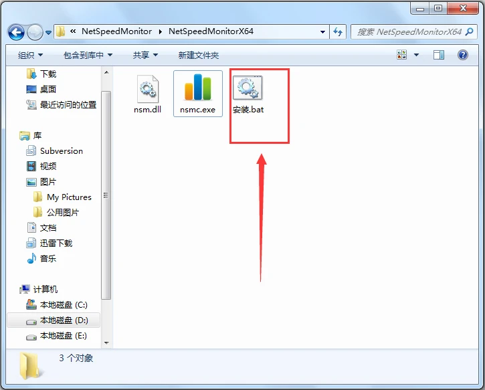Click the 图片 library icon

tap(31, 182)
